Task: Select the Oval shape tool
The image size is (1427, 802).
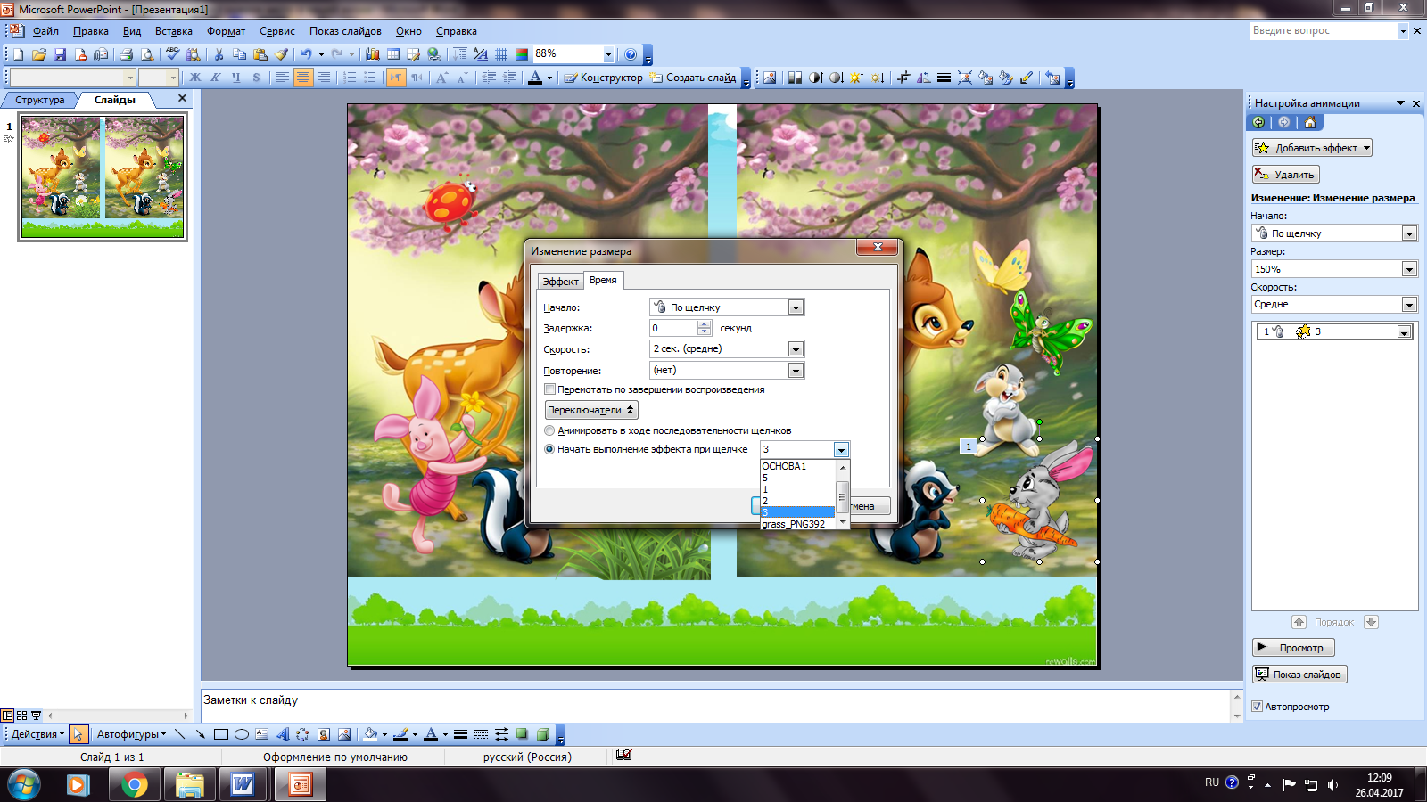Action: pos(241,734)
